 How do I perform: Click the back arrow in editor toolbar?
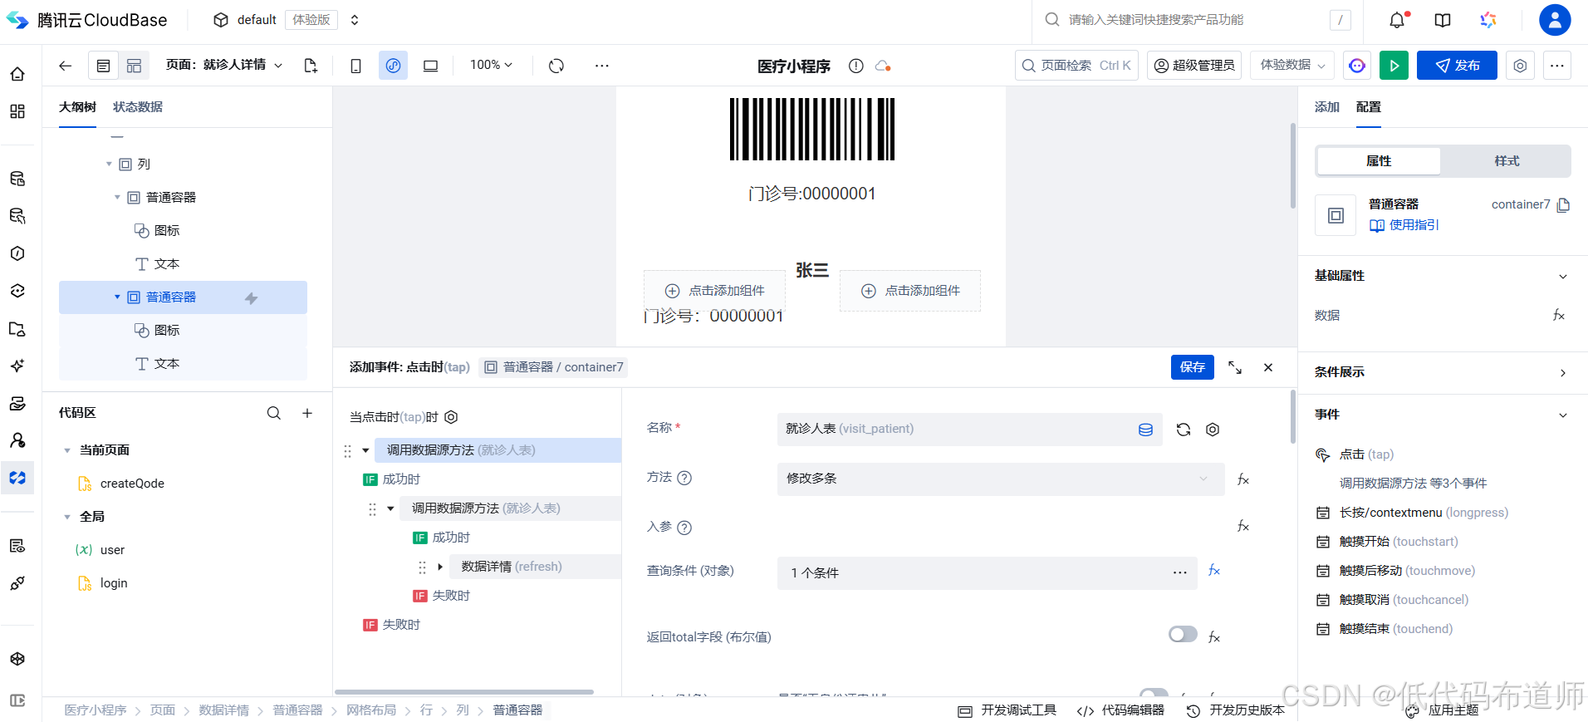point(66,66)
